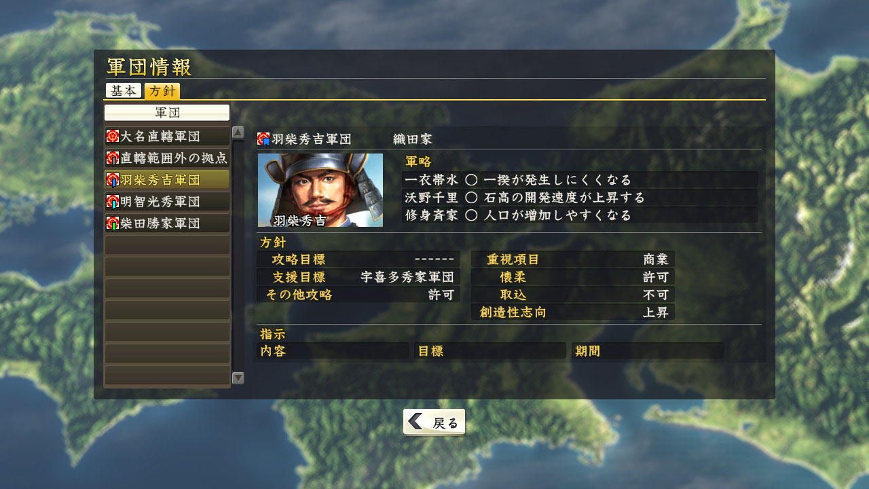This screenshot has width=869, height=489.
Task: Click the list scroll-down arrow
Action: pos(238,378)
